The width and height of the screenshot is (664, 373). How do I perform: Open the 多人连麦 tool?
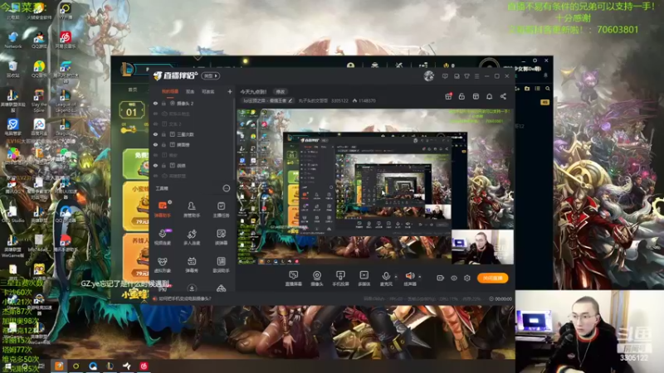click(x=192, y=237)
